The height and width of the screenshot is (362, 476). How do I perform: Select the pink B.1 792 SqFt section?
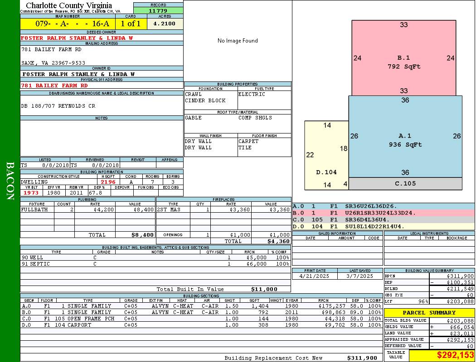tap(404, 58)
